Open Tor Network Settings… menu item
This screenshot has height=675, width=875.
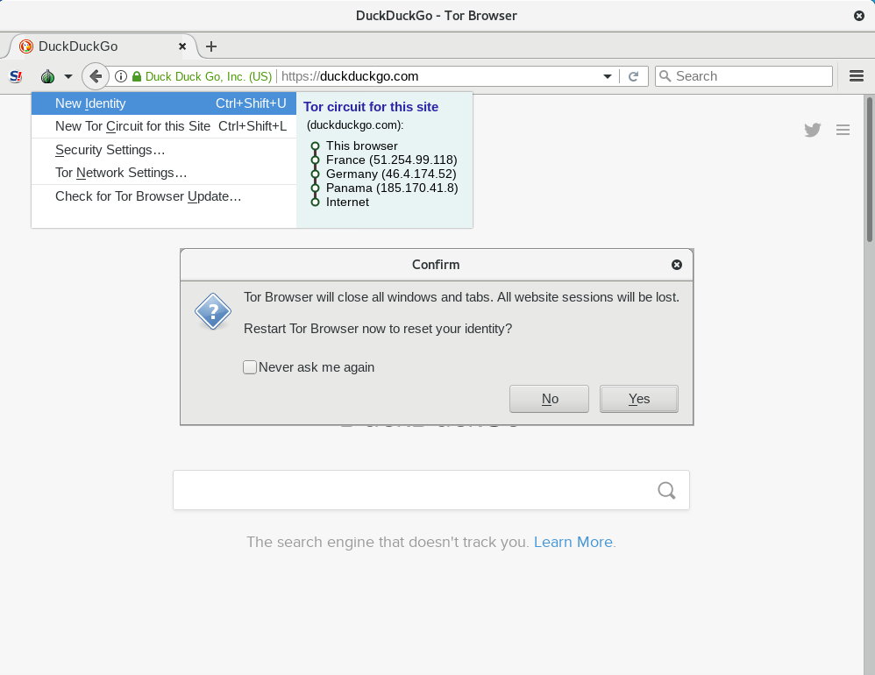(163, 173)
